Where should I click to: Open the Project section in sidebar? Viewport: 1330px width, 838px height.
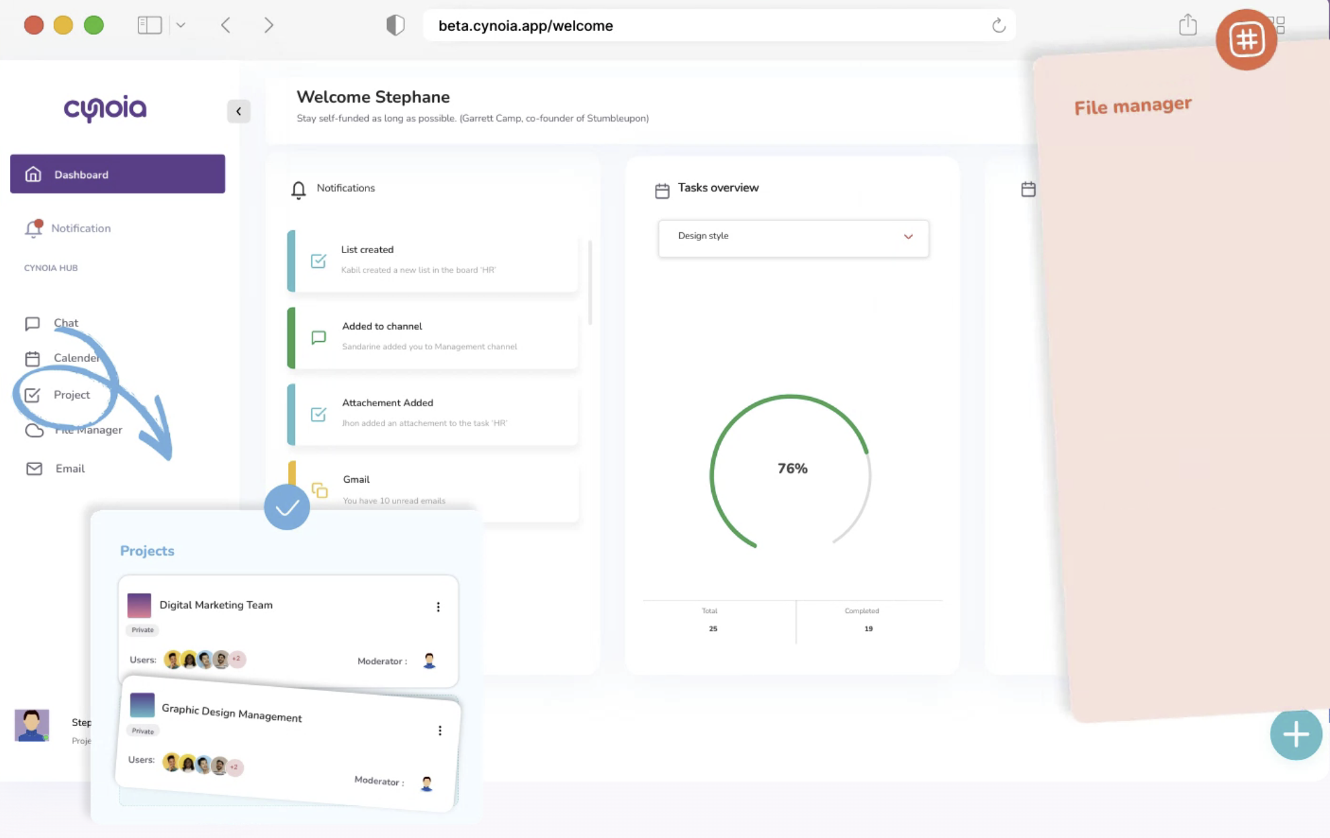71,395
